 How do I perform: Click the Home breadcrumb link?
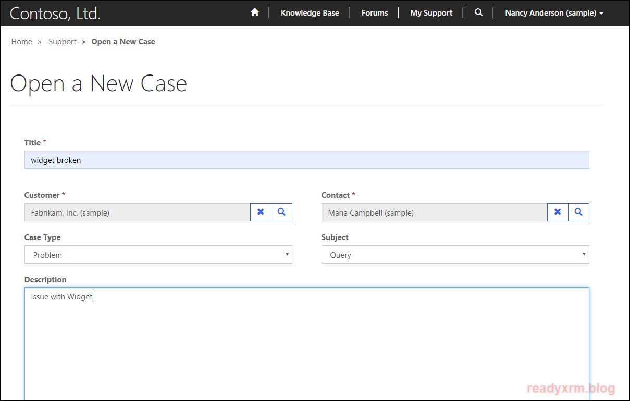pyautogui.click(x=22, y=42)
